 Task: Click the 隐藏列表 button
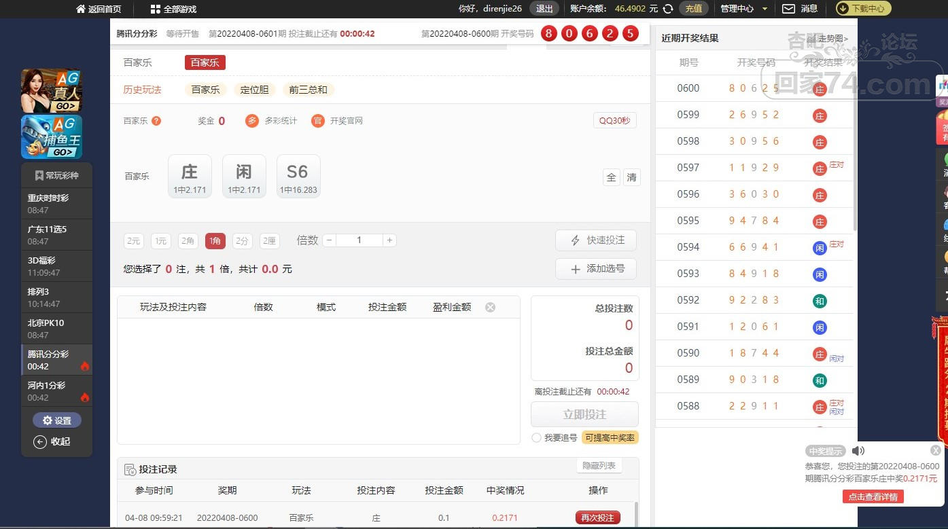599,466
